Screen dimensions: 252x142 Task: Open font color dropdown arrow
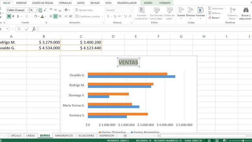[46, 16]
